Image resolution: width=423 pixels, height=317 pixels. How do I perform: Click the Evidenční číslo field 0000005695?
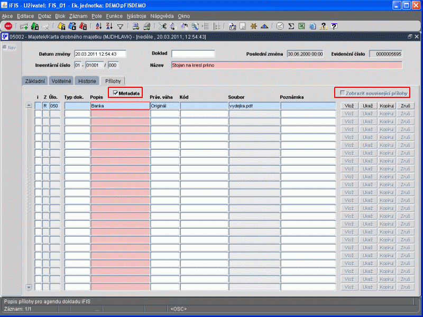[x=386, y=54]
